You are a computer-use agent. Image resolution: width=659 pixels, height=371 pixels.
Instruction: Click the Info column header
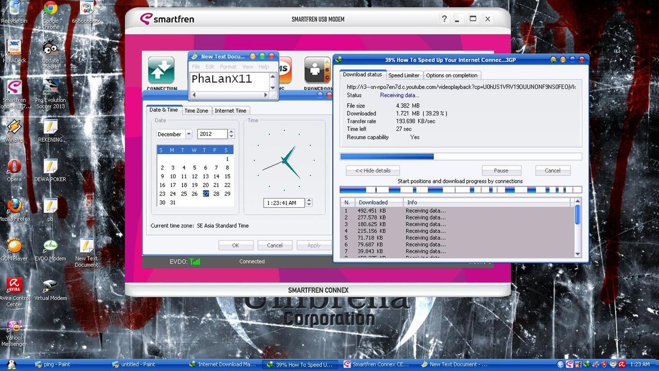tap(487, 203)
